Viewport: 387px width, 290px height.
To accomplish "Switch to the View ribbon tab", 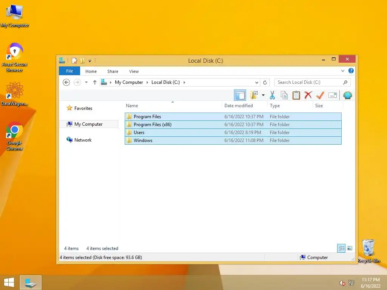I will tap(134, 71).
